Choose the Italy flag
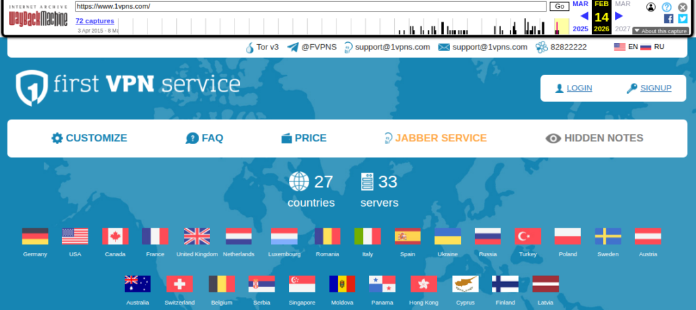This screenshot has width=696, height=310. tap(368, 237)
